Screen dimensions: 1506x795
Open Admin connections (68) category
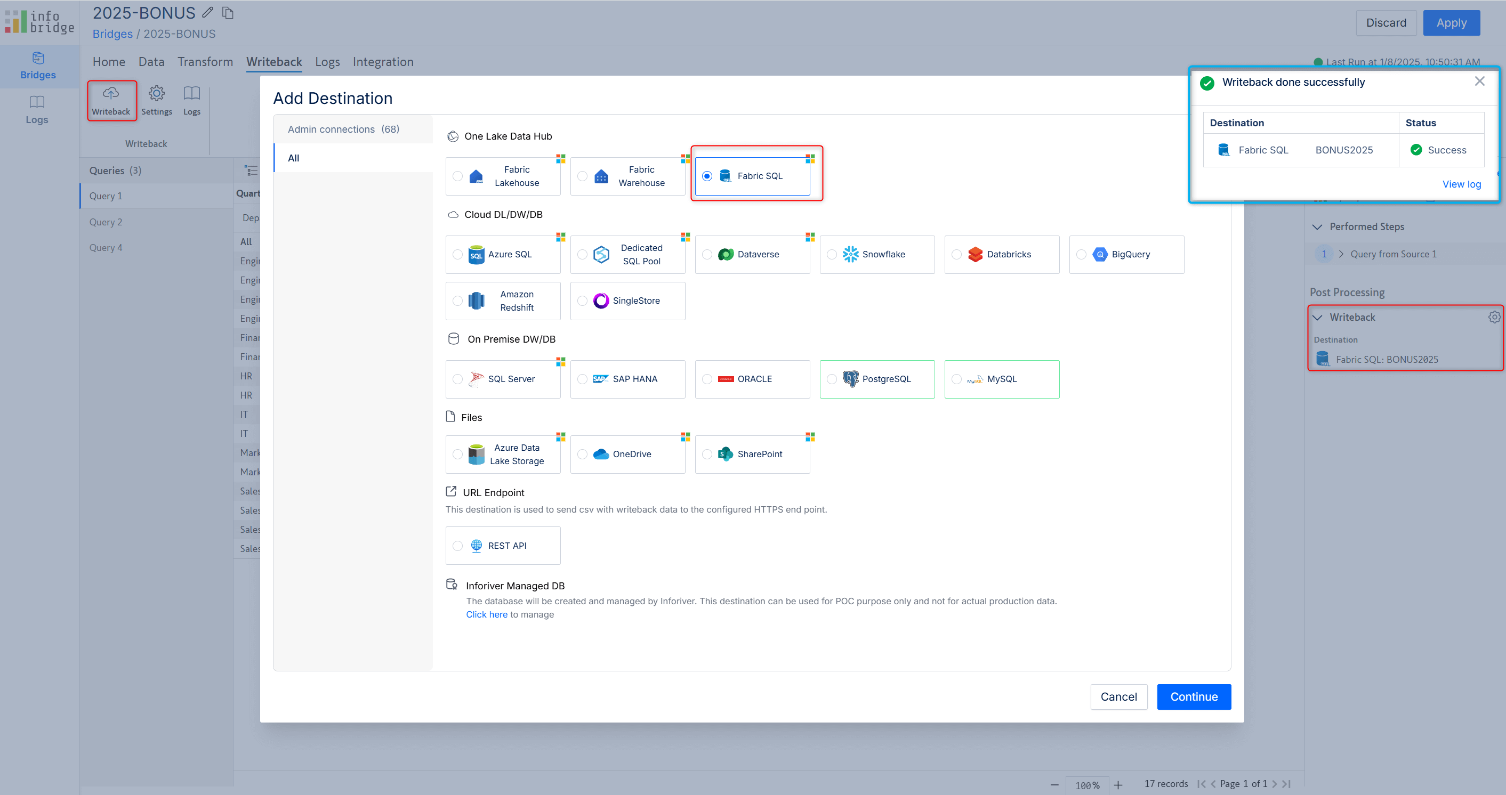(x=353, y=129)
